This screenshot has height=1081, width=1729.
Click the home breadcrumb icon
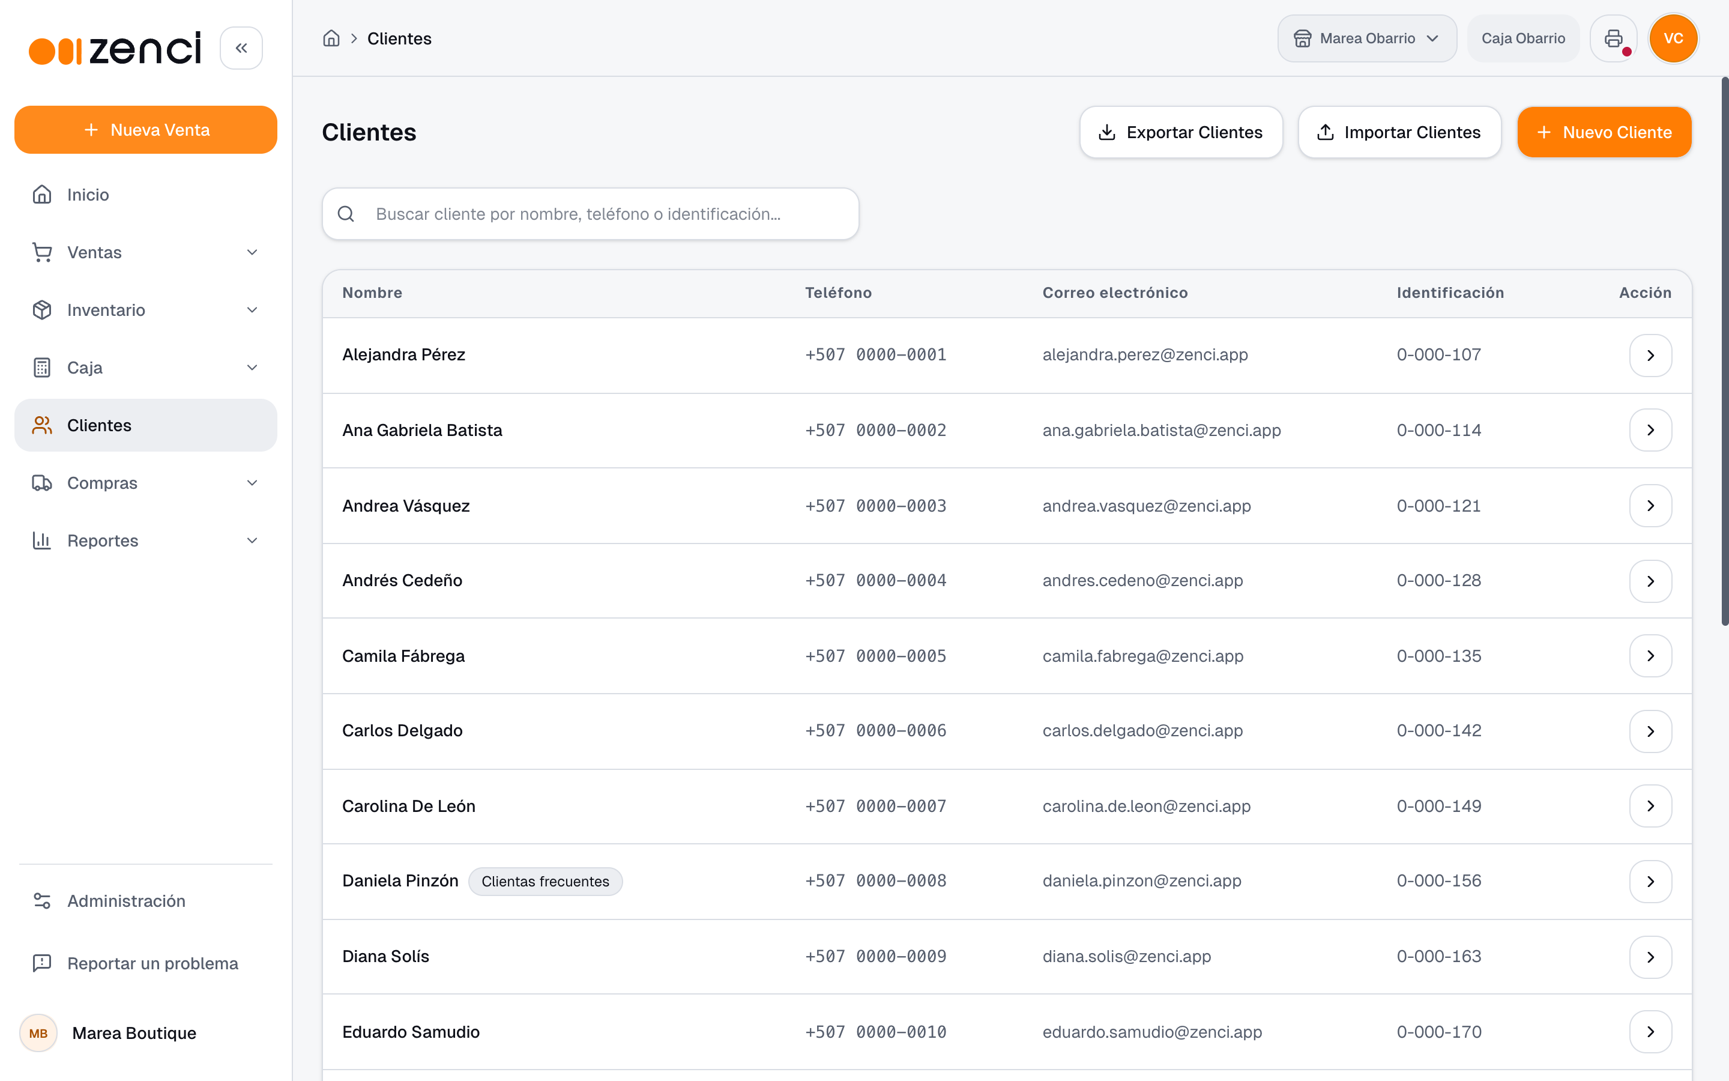[331, 38]
